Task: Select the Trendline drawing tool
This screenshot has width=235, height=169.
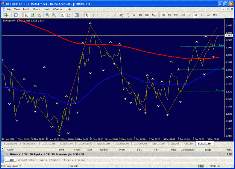Action: [115, 15]
